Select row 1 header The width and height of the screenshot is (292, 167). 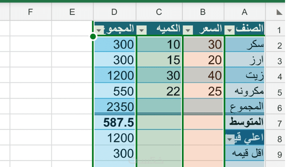279,29
